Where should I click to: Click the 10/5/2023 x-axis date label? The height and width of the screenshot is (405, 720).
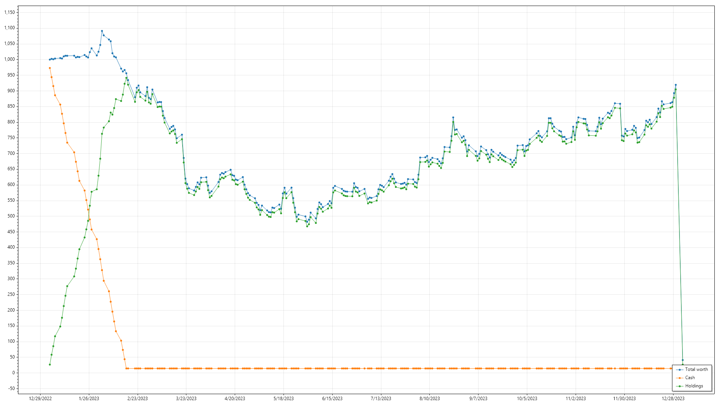click(x=527, y=399)
